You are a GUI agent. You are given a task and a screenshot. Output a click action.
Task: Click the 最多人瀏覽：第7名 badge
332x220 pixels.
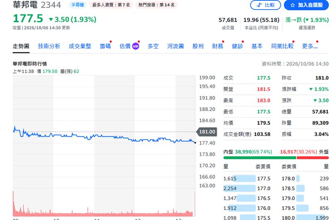click(x=111, y=5)
